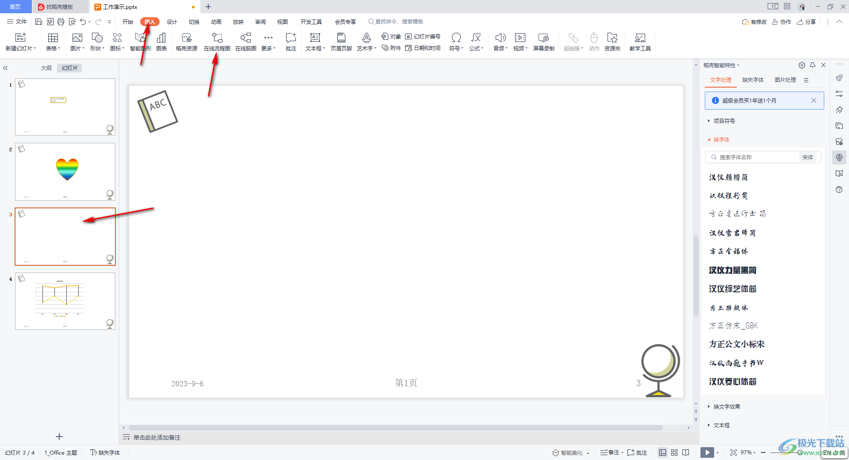Open the 表格 table insert tool
849x460 pixels.
[53, 42]
